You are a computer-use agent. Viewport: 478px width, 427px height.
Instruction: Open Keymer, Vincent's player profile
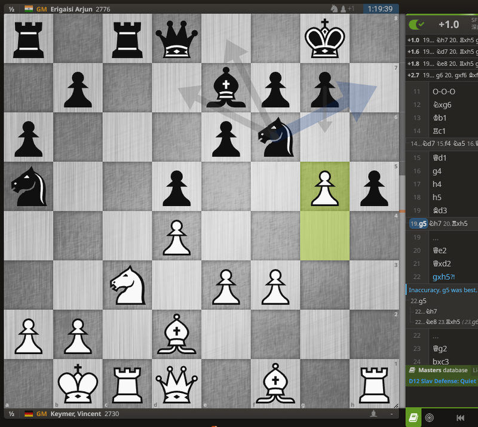click(76, 414)
